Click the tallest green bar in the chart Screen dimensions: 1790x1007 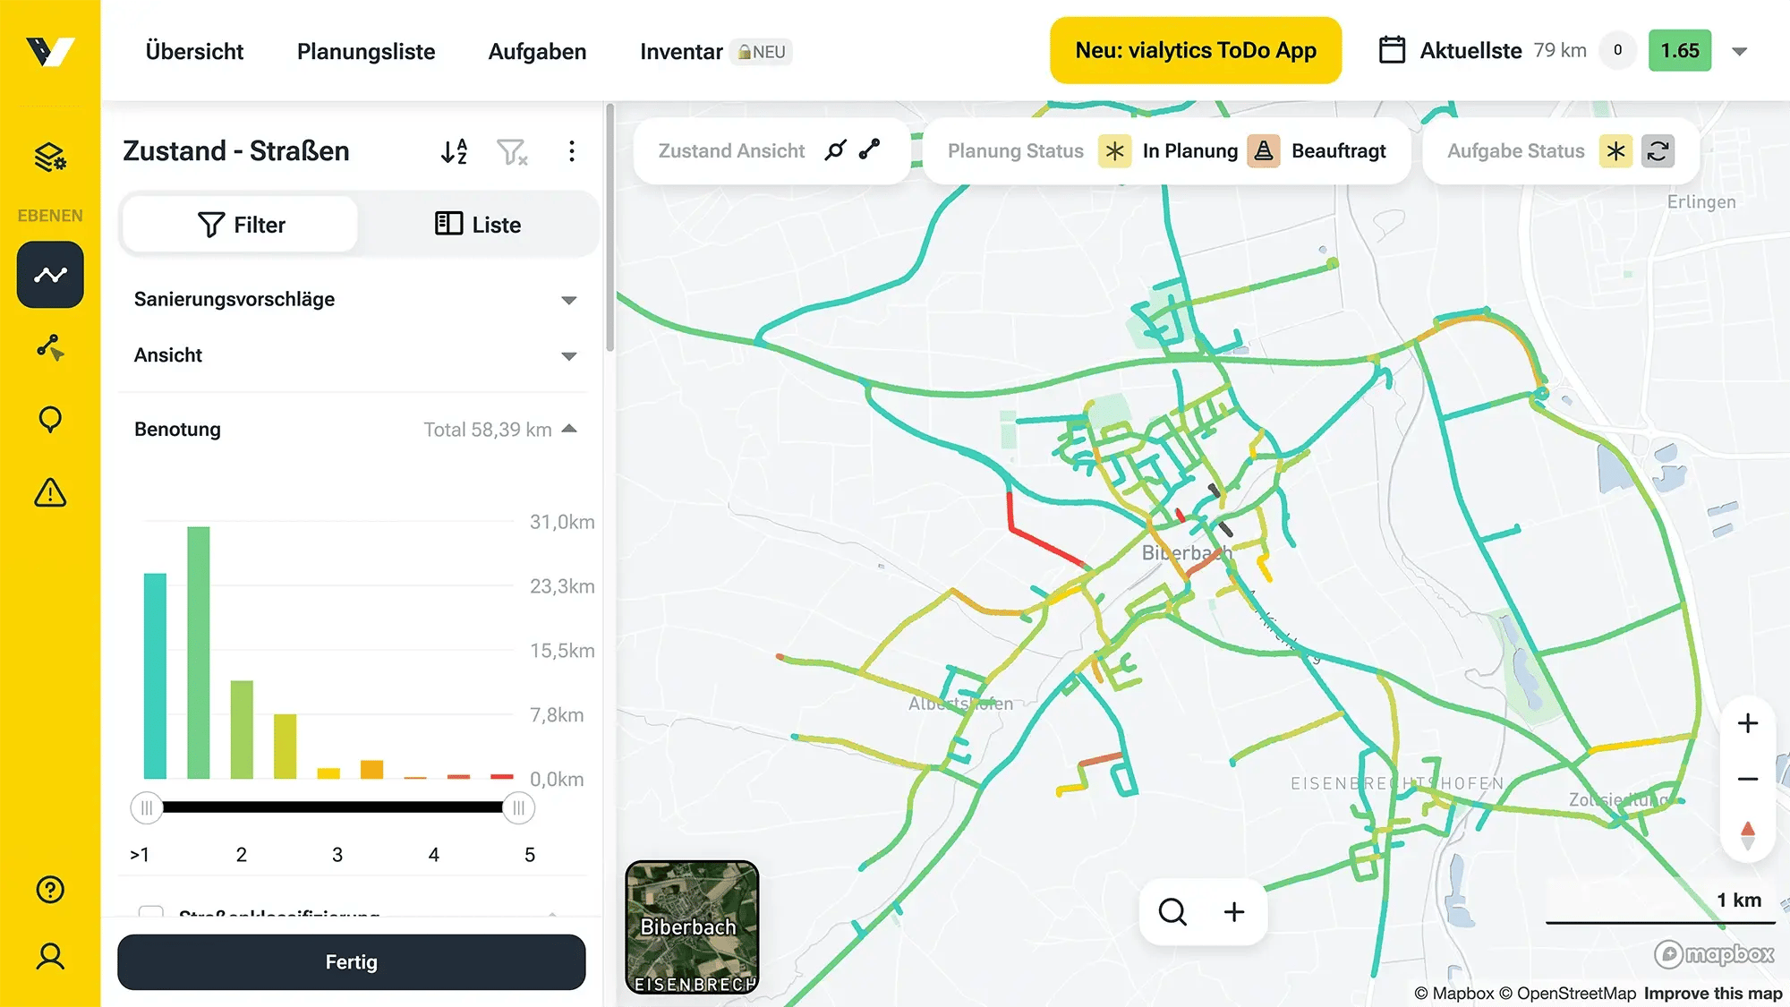tap(199, 653)
